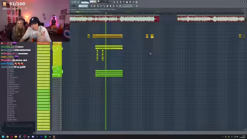This screenshot has width=247, height=139.
Task: Adjust the horizontal slider in second toolbar row
Action: point(127,6)
